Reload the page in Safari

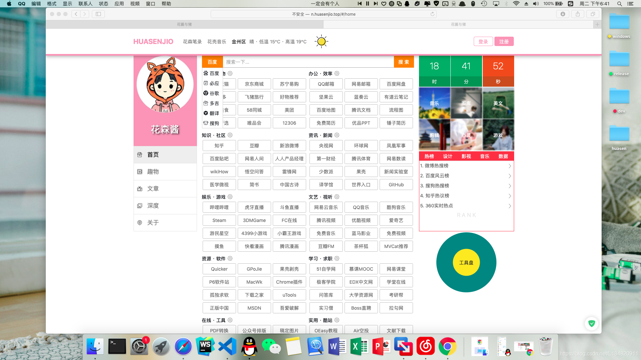[x=432, y=14]
